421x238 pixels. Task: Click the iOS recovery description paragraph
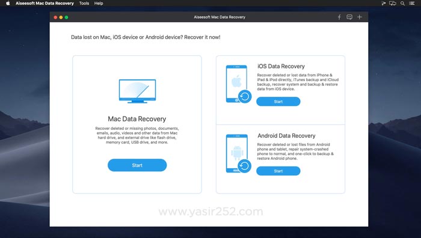click(298, 82)
